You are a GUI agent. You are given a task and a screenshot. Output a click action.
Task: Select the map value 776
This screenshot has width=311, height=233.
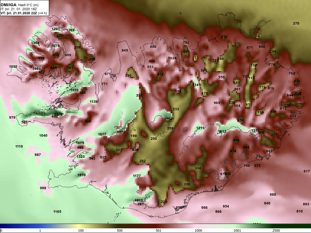(272, 64)
